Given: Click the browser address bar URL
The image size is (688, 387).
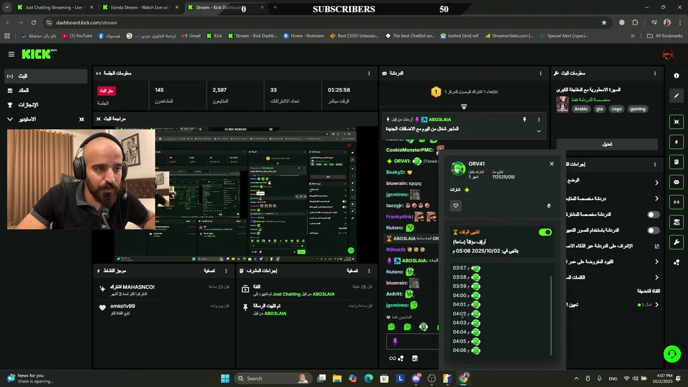Looking at the screenshot, I should click(87, 23).
